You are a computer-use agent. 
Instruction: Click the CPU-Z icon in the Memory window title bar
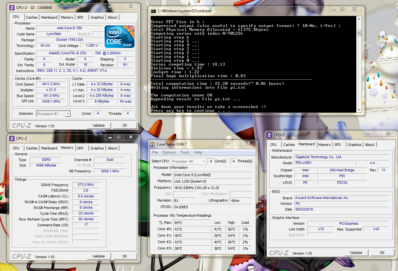click(x=12, y=138)
